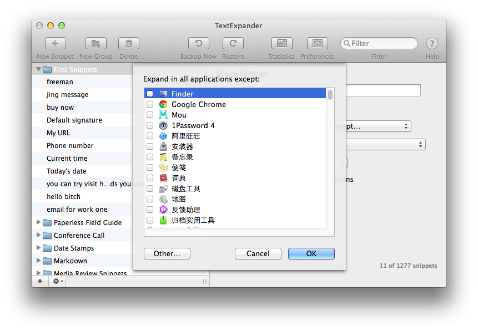This screenshot has width=478, height=331.
Task: Click the 词典 dictionary icon
Action: (x=163, y=178)
